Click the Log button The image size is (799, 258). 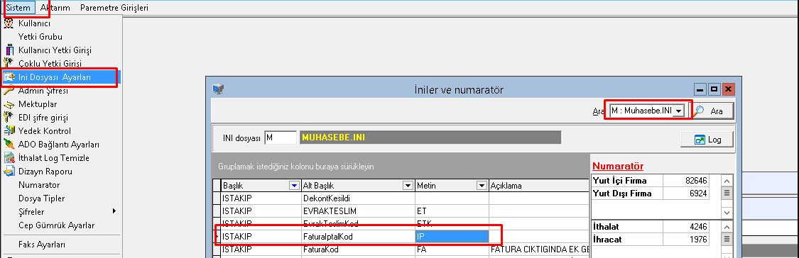[707, 140]
